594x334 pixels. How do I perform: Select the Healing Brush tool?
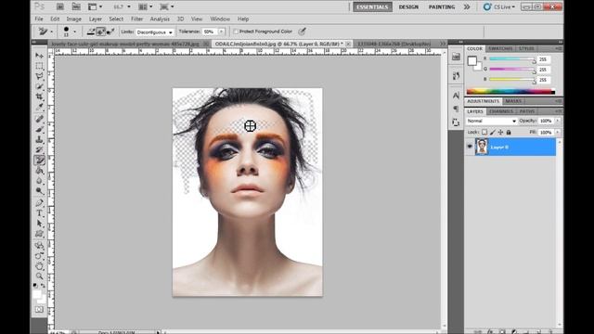[39, 119]
